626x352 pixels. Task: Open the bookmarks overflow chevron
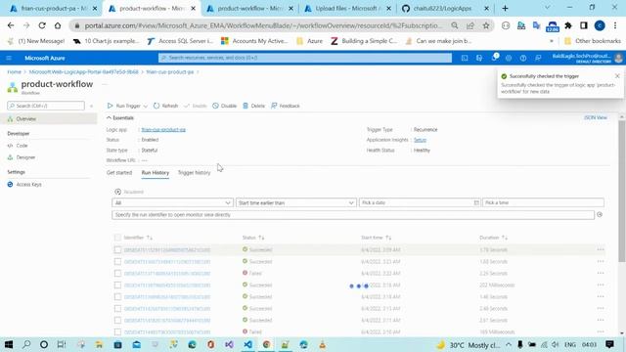(x=552, y=41)
